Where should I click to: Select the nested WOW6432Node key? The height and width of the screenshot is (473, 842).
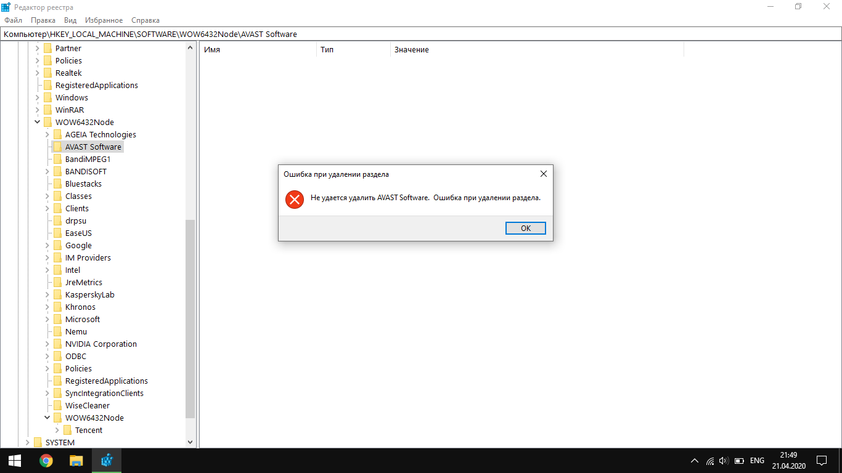point(94,418)
